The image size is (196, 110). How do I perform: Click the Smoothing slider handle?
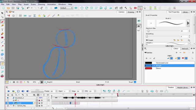(x=147, y=36)
